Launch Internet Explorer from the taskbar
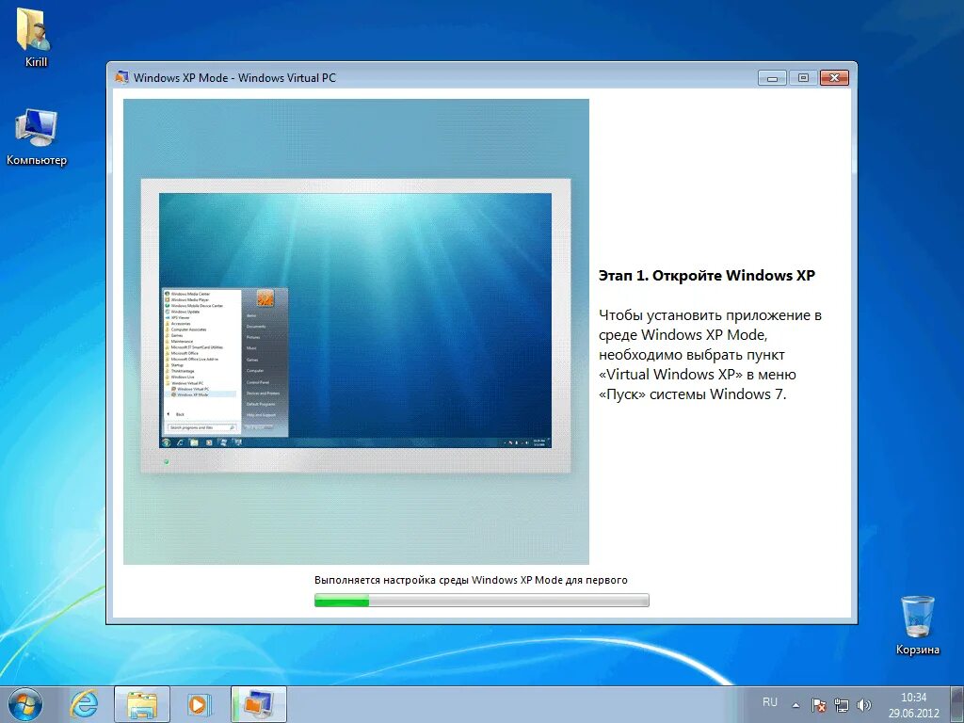This screenshot has height=723, width=964. (84, 704)
